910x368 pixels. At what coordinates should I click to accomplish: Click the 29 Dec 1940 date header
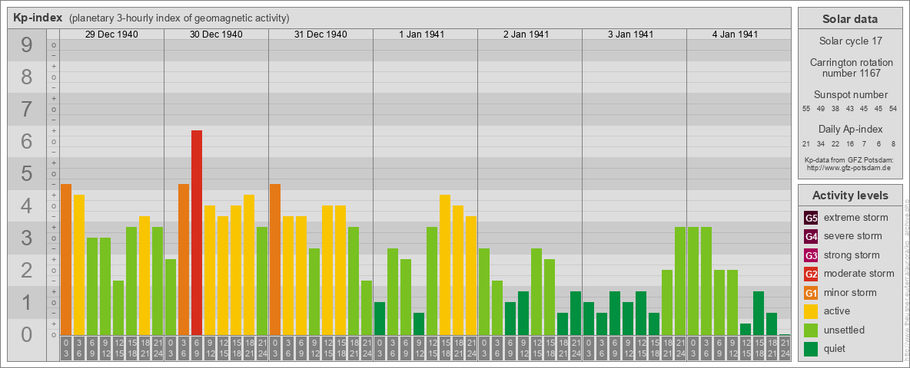(x=111, y=34)
